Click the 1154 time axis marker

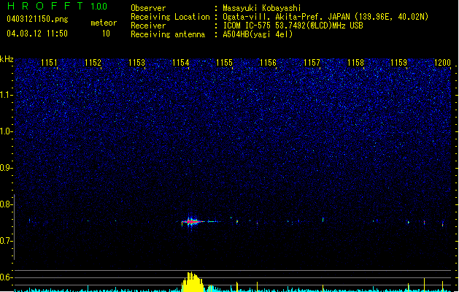[181, 63]
